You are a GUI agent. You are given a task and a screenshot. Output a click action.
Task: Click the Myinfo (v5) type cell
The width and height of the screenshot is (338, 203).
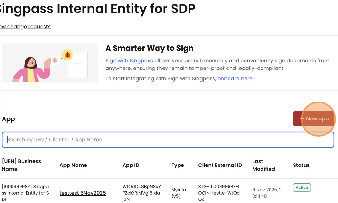[x=179, y=193]
